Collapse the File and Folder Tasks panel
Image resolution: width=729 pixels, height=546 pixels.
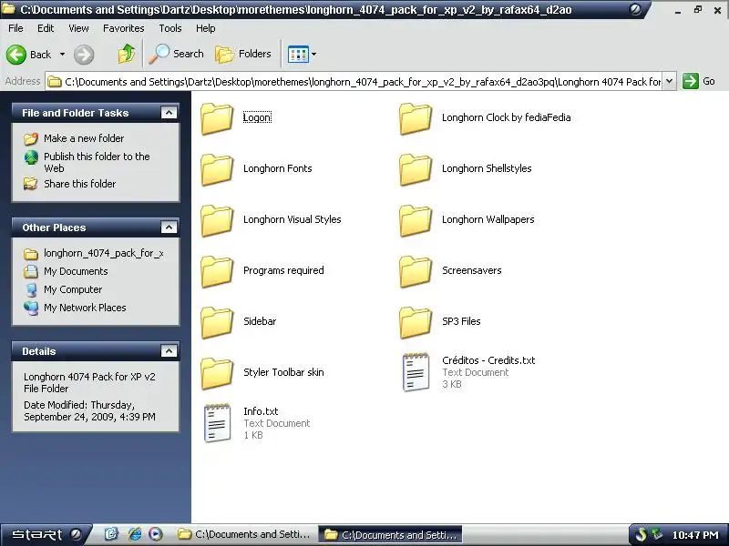coord(169,112)
